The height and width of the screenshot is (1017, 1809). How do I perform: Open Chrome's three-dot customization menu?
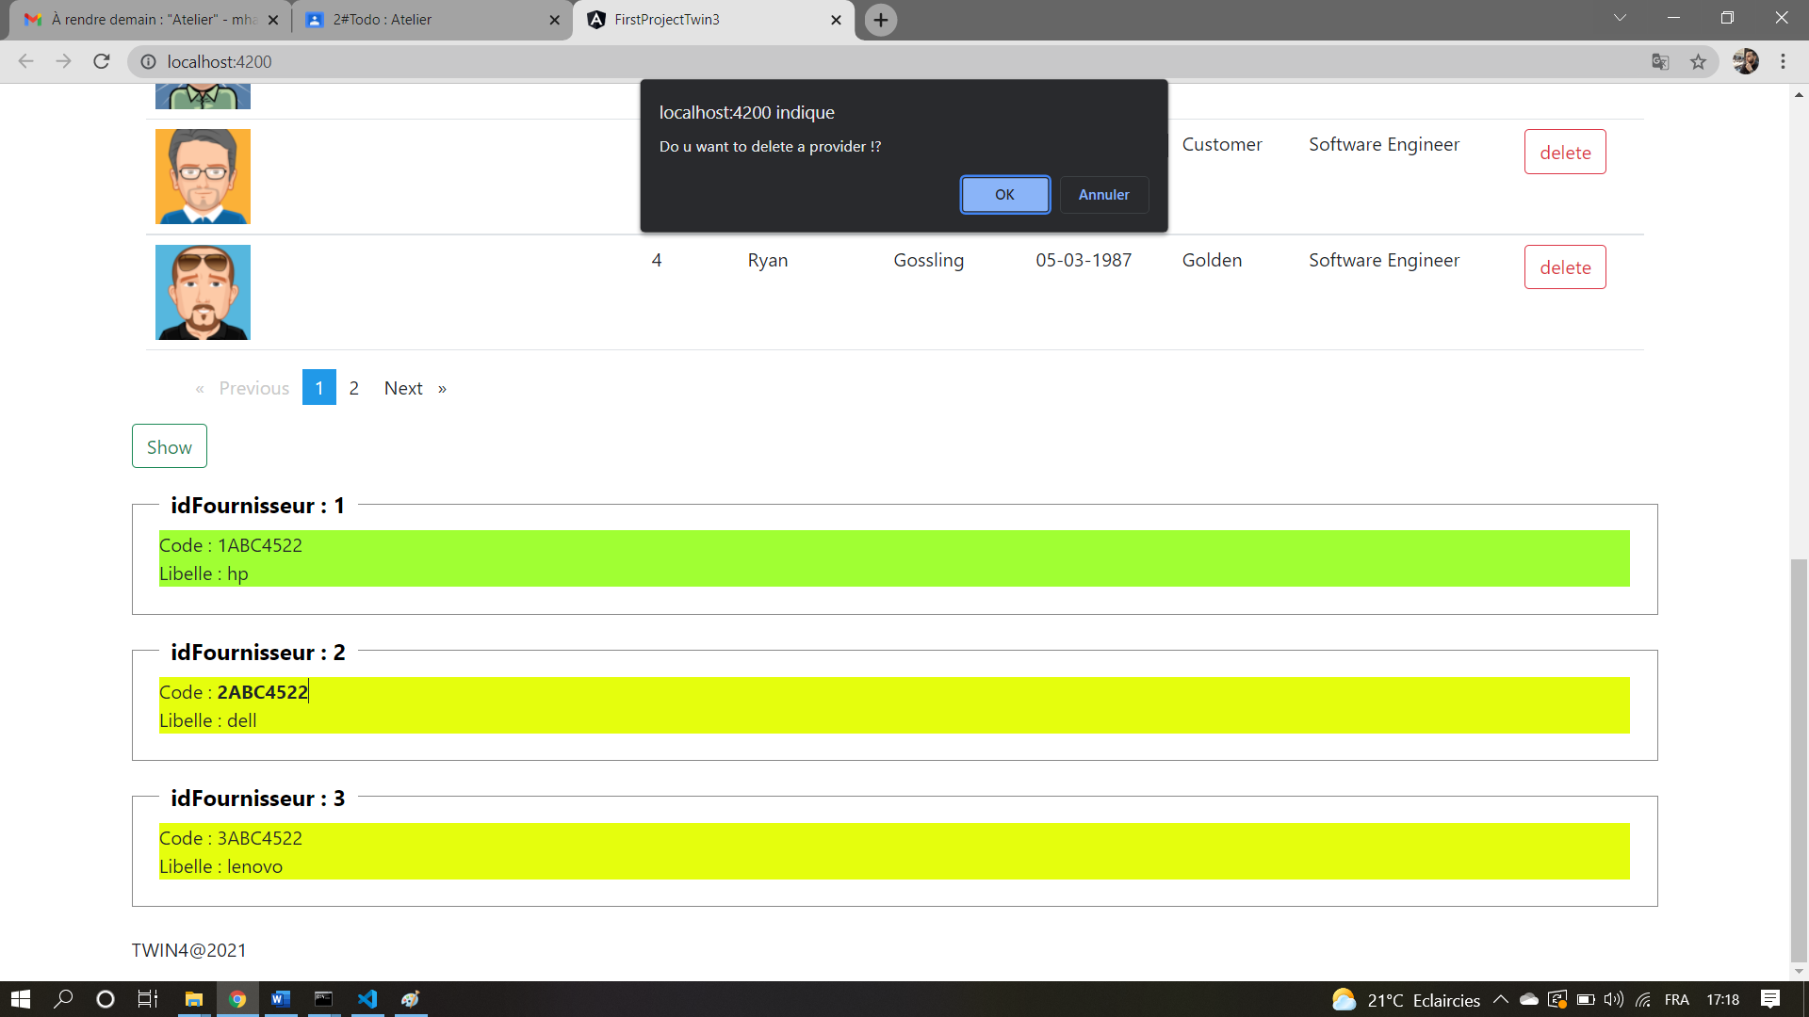(x=1784, y=61)
